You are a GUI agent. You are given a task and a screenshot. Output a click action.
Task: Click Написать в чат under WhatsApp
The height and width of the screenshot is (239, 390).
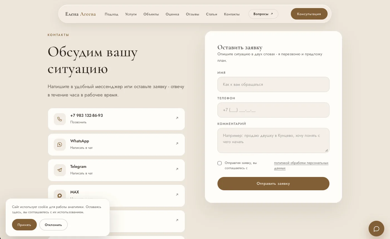point(81,148)
